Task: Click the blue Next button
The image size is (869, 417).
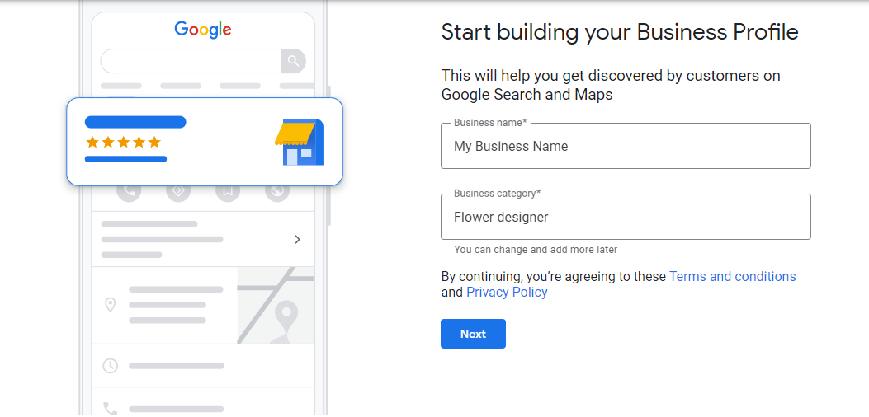Action: coord(473,334)
